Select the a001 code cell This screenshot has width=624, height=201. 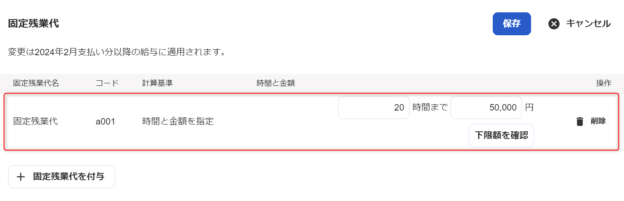click(x=105, y=122)
